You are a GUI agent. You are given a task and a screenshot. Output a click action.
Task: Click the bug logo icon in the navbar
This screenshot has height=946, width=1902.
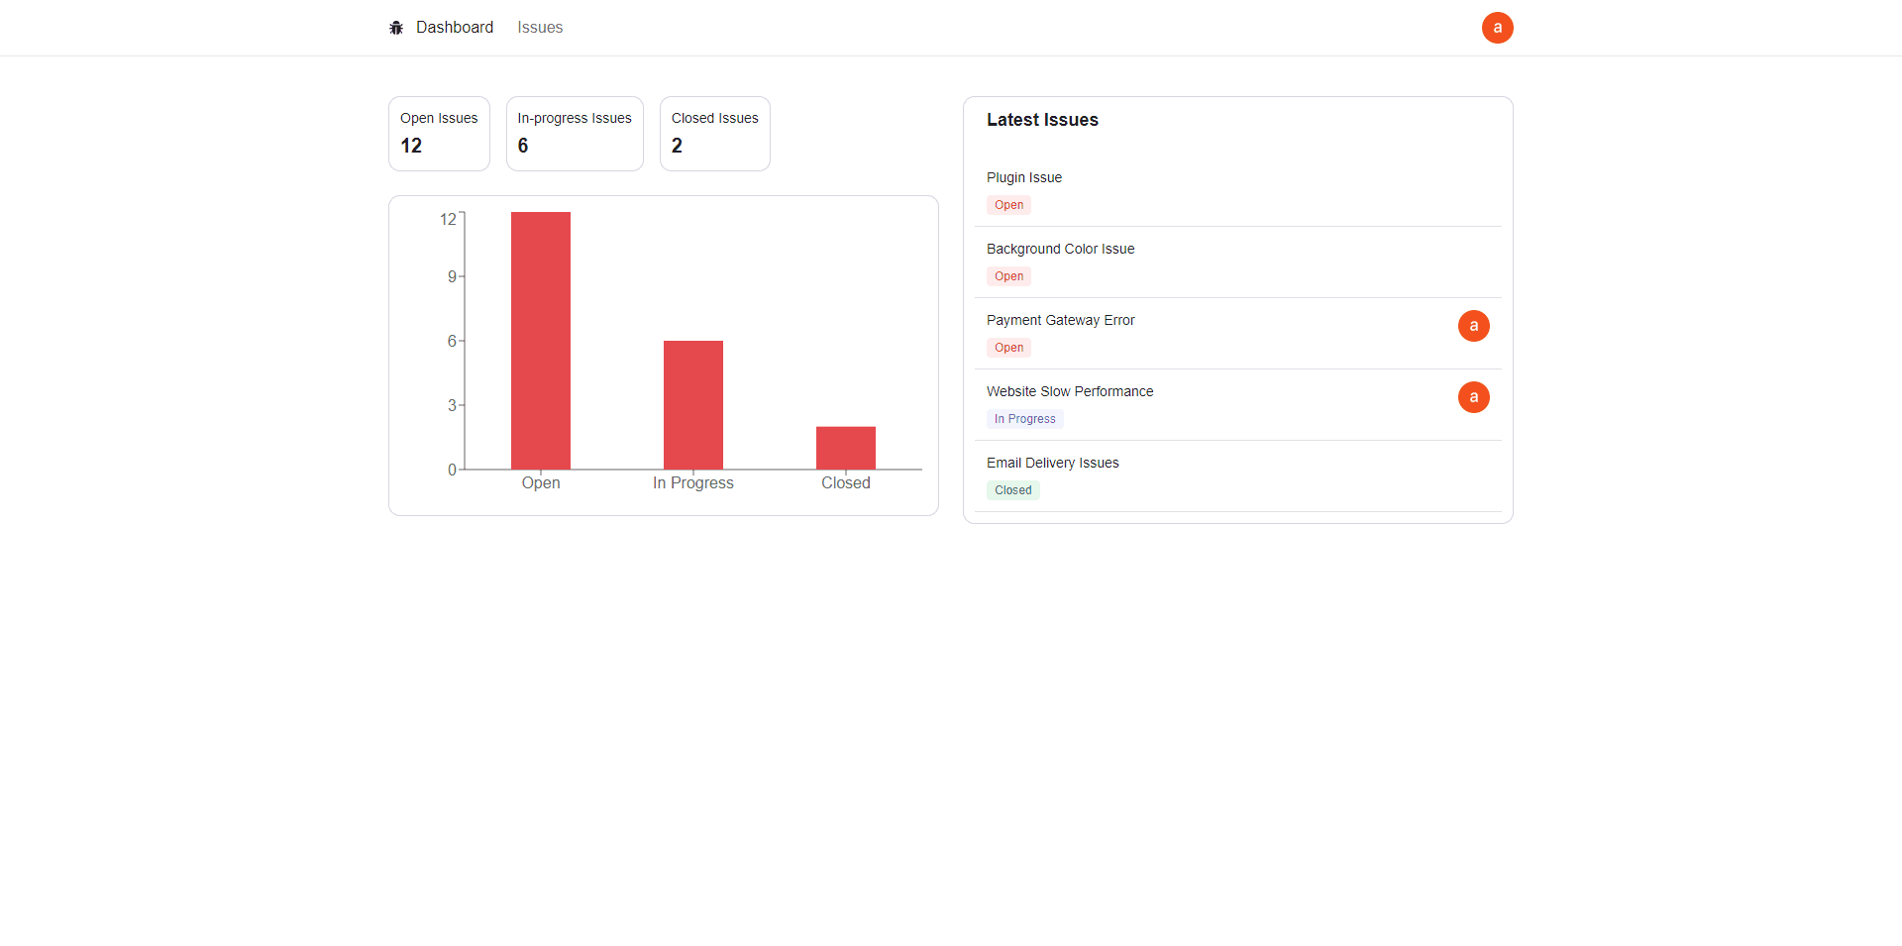pos(396,27)
